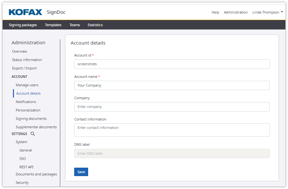This screenshot has width=288, height=189.
Task: Click the Help link
Action: tap(215, 12)
